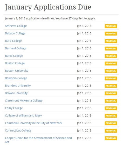Screen dimensions: 123x145
Task: Click the Pending badge for Brown University
Action: (x=111, y=93)
